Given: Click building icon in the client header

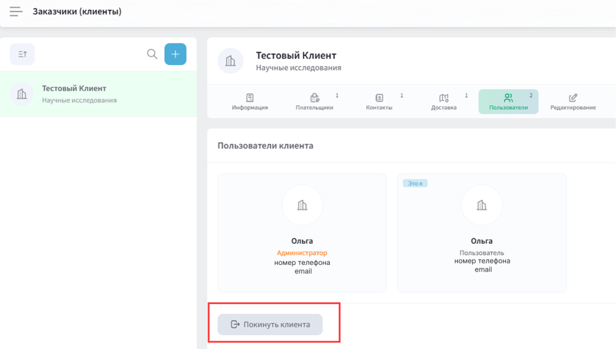Looking at the screenshot, I should [x=230, y=61].
